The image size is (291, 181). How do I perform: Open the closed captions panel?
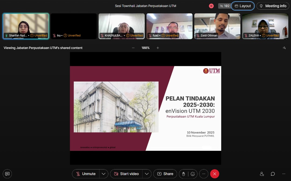[7, 174]
